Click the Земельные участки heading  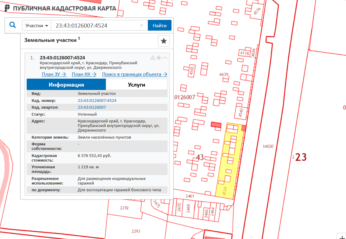[x=50, y=40]
